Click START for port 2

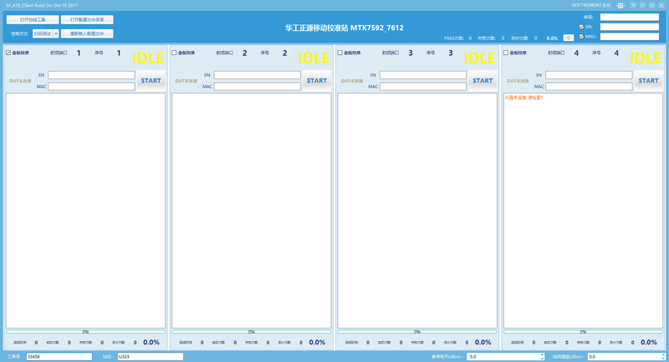point(317,80)
